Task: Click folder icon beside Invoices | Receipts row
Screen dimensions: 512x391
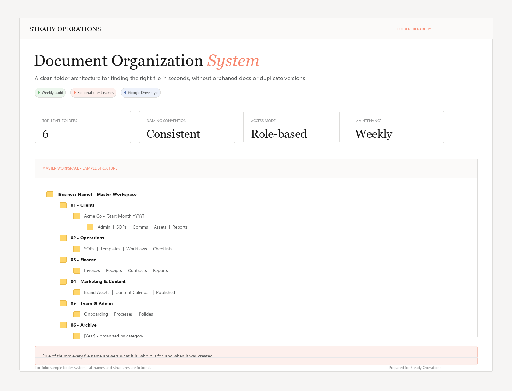Action: [x=76, y=270]
